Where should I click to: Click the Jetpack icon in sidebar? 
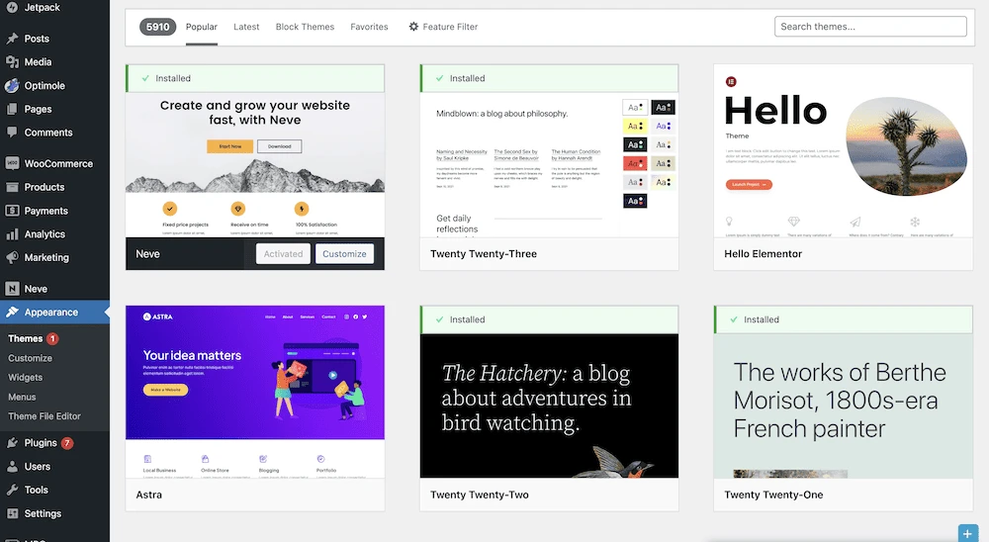pyautogui.click(x=12, y=8)
